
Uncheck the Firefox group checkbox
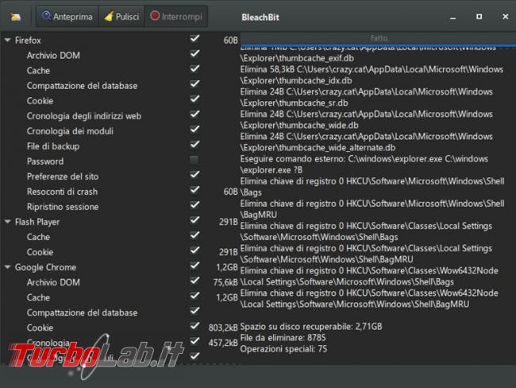click(194, 39)
